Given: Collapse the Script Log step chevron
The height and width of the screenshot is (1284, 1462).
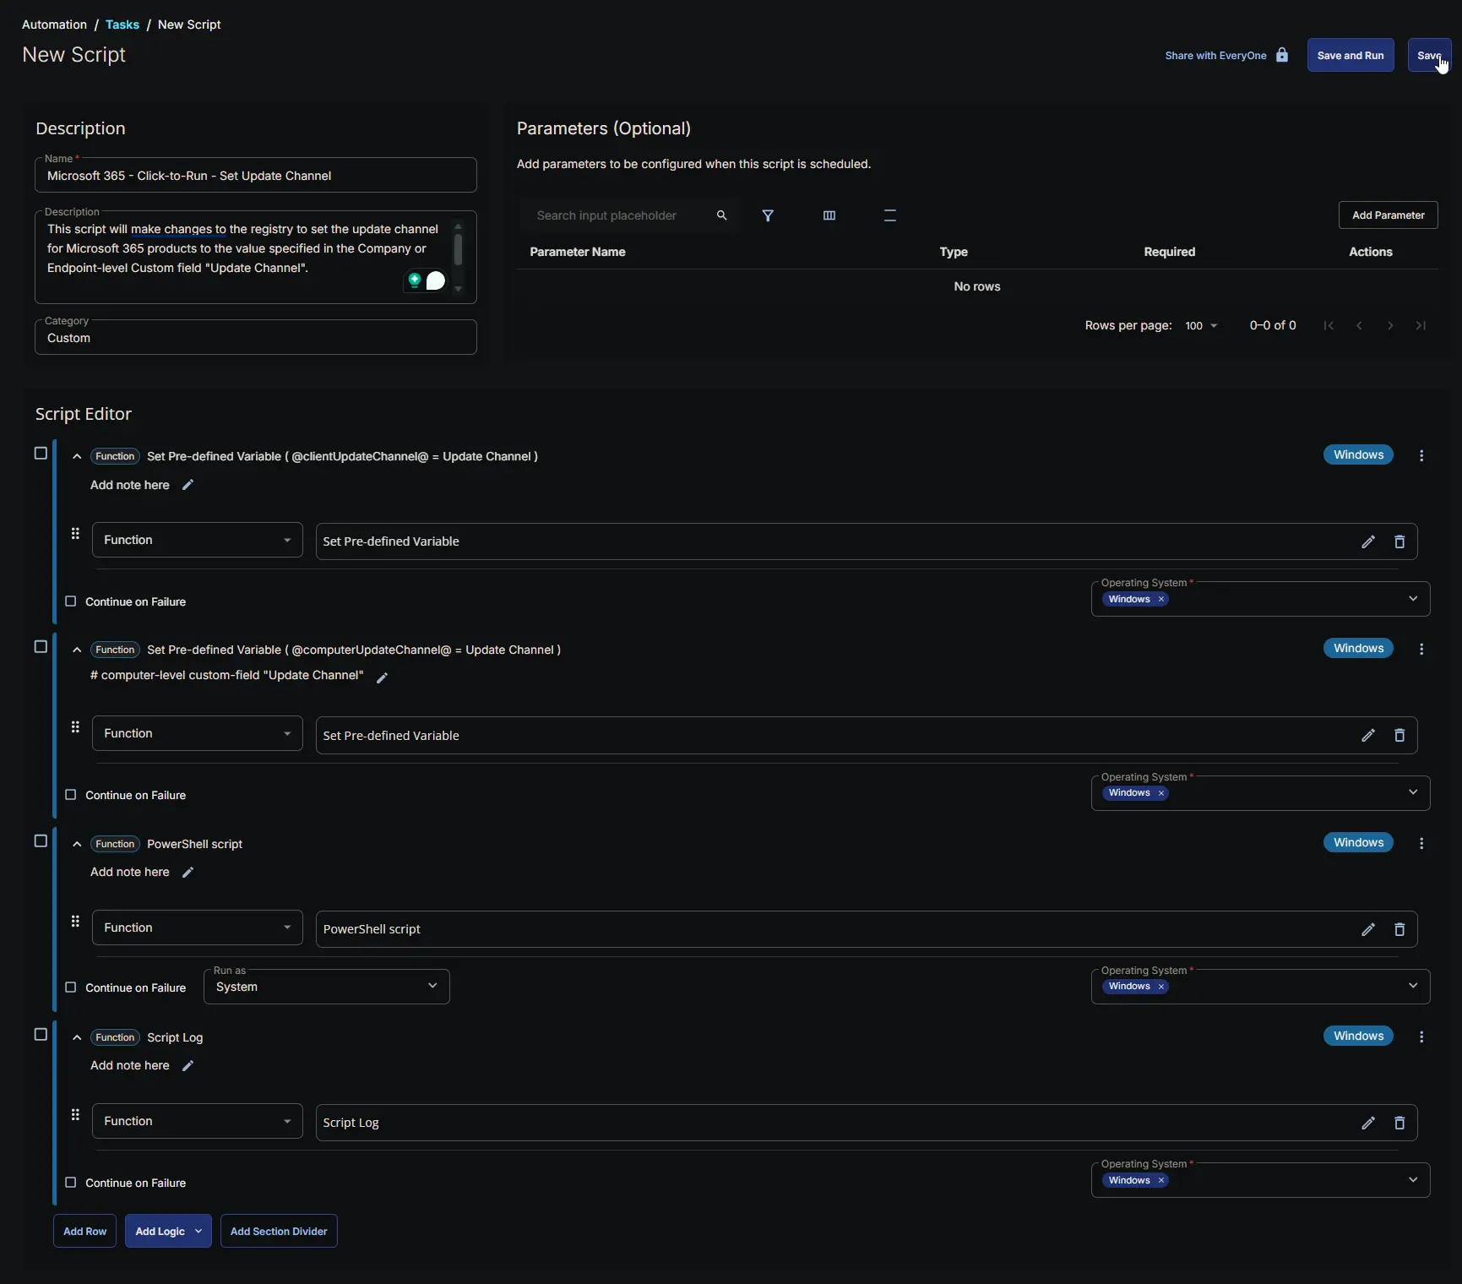Looking at the screenshot, I should click(x=77, y=1037).
